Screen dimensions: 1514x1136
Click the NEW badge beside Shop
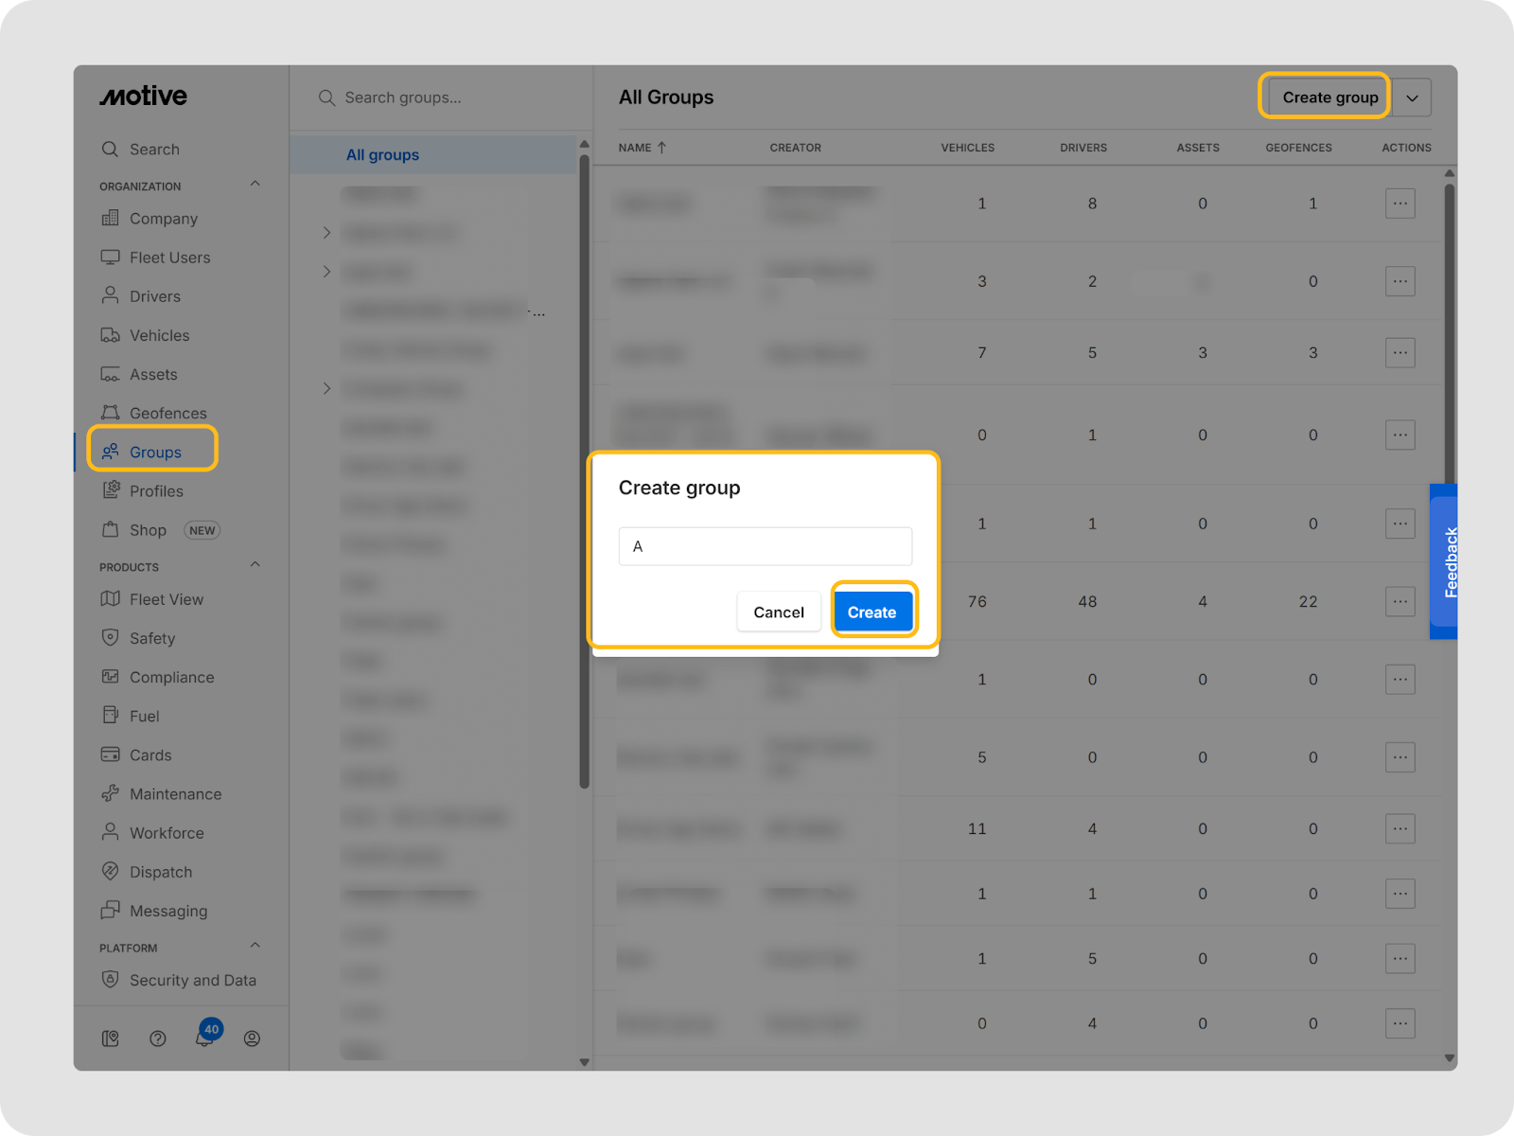(x=202, y=530)
